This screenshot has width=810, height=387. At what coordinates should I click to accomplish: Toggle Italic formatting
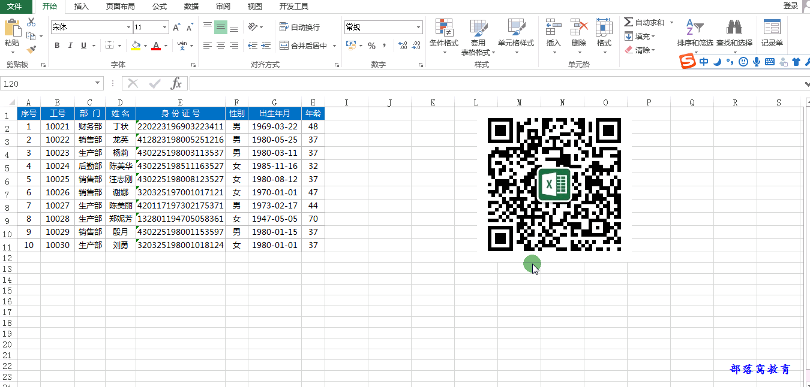tap(70, 46)
